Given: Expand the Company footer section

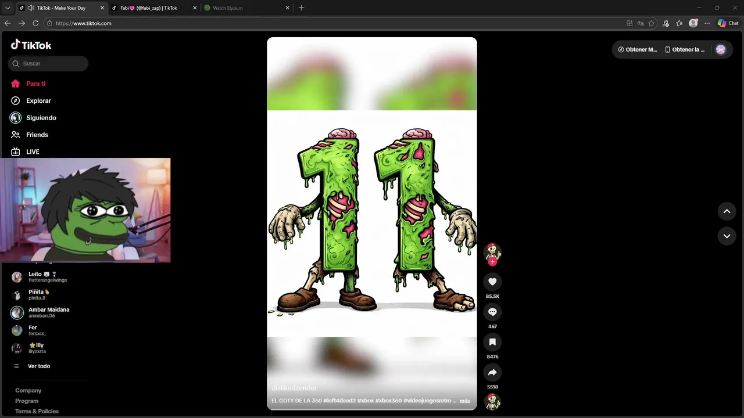Looking at the screenshot, I should coord(28,391).
